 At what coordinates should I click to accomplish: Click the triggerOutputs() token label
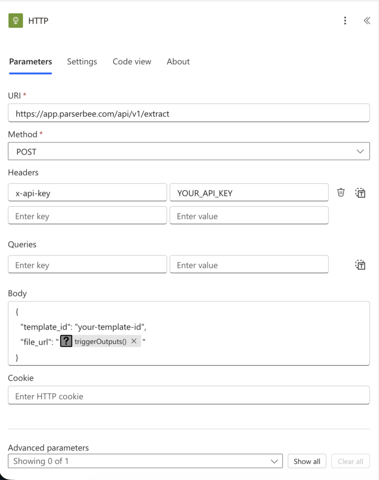tap(100, 341)
